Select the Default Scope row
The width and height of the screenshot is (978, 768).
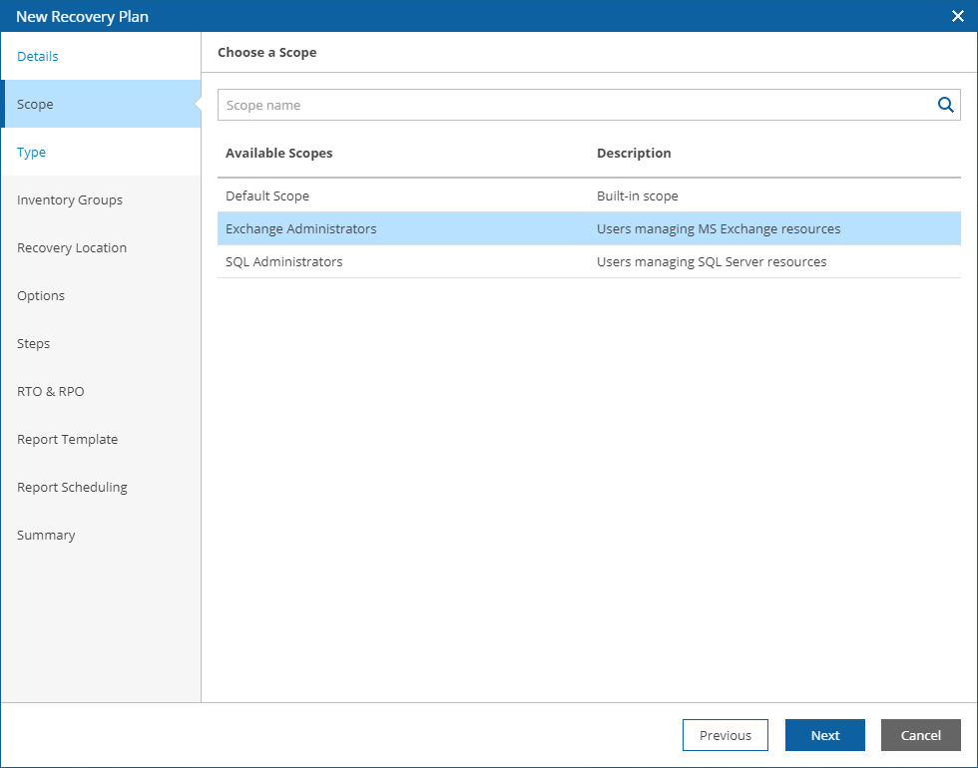267,196
